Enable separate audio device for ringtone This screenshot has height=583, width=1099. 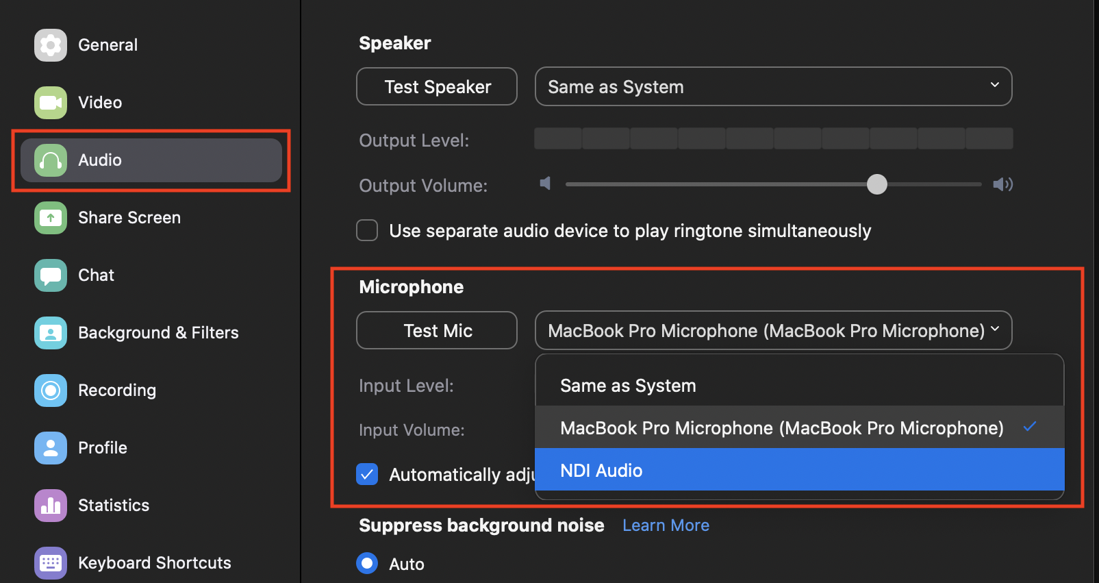point(367,231)
